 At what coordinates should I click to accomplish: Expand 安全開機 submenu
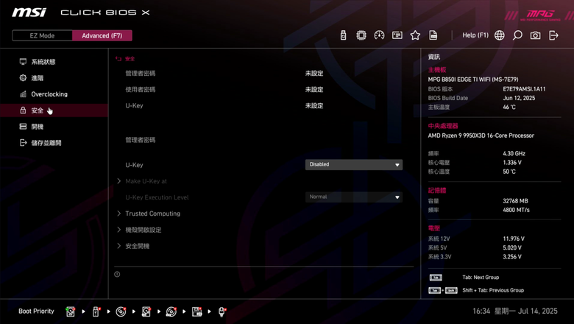[x=137, y=246]
